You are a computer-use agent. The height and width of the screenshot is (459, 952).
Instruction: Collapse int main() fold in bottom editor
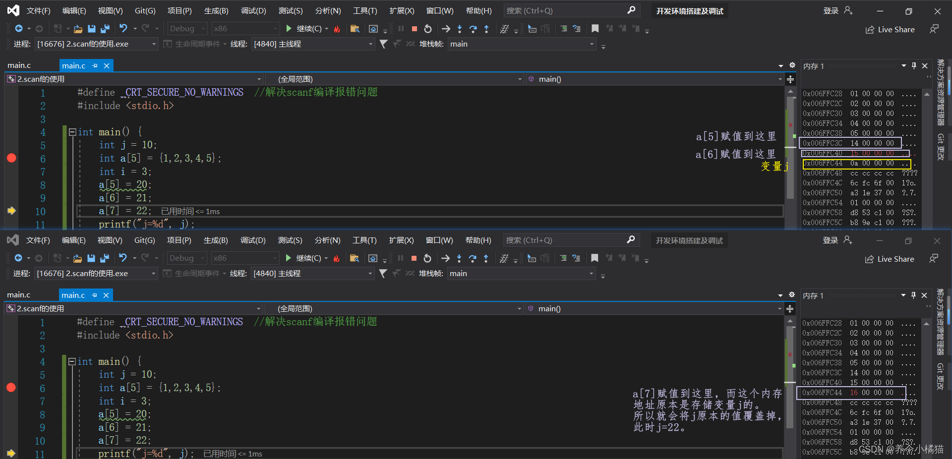click(72, 361)
